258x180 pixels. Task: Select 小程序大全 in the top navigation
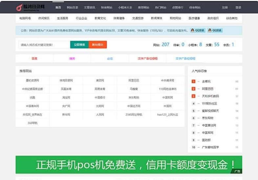[125, 7]
